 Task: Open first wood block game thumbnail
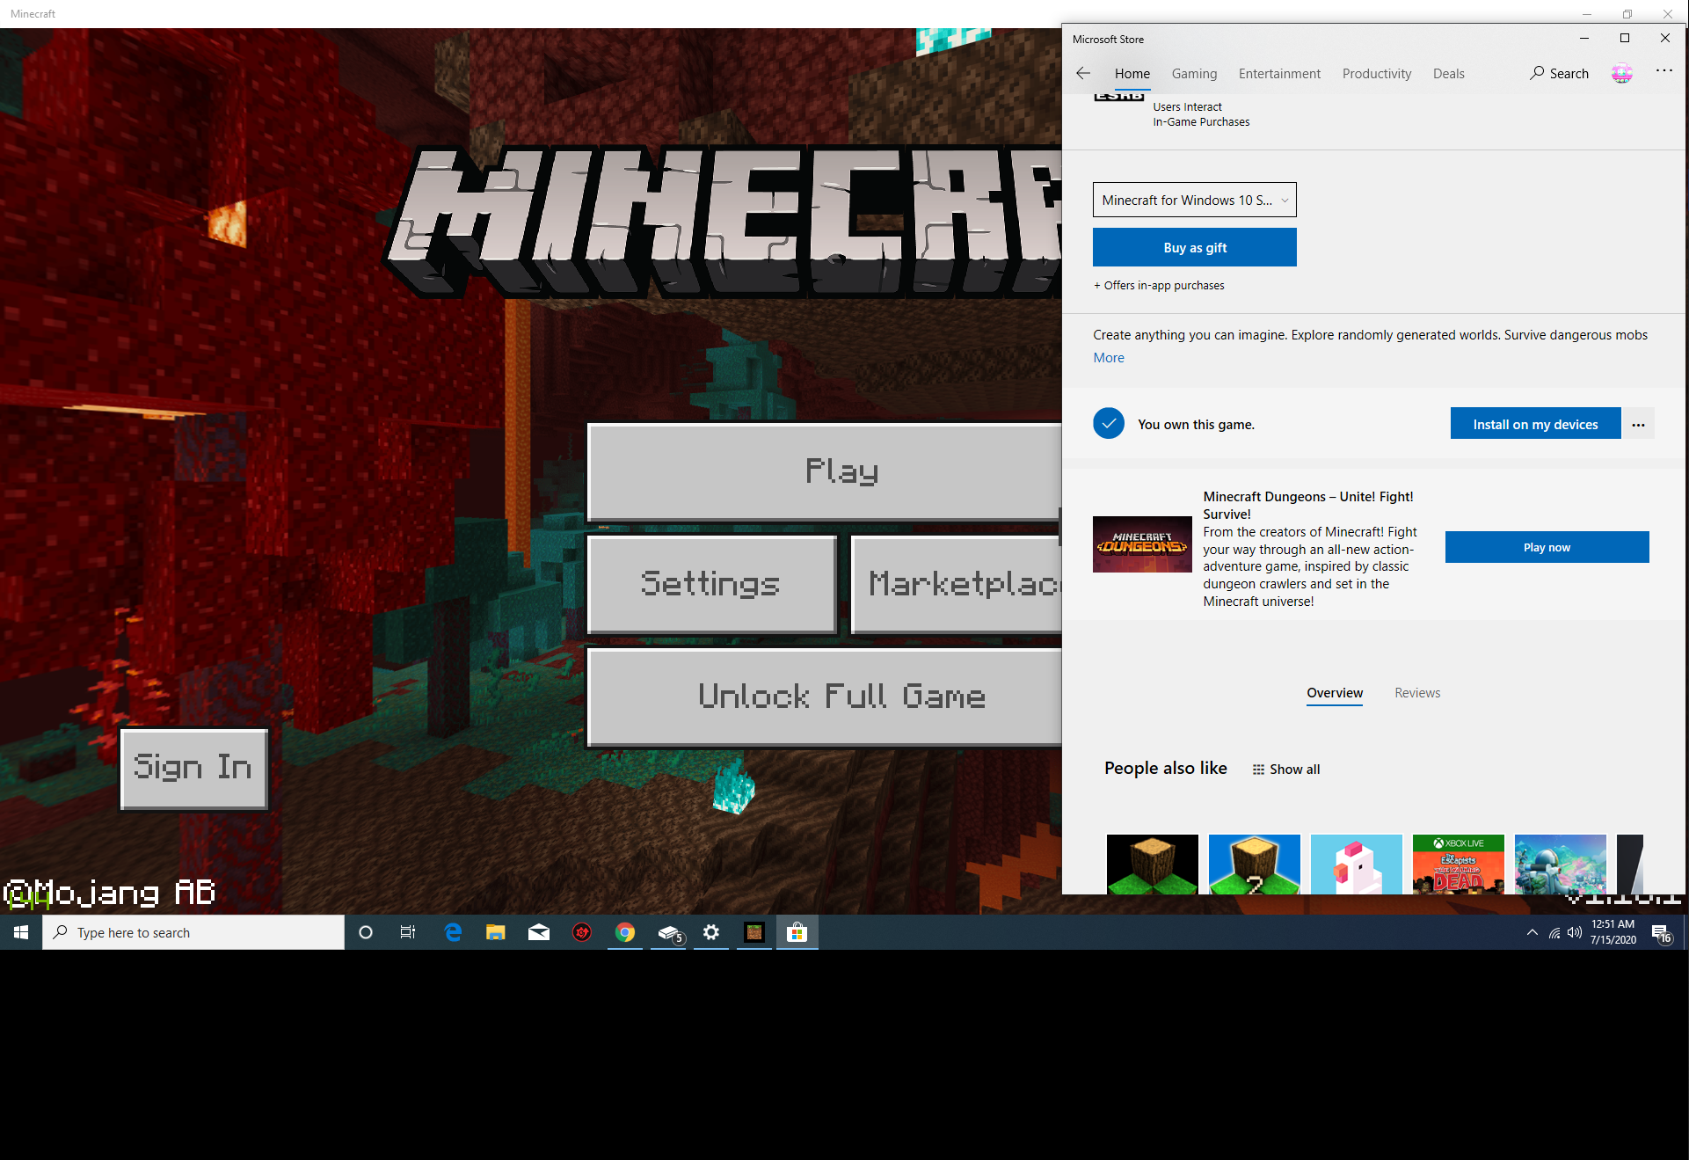[x=1152, y=864]
